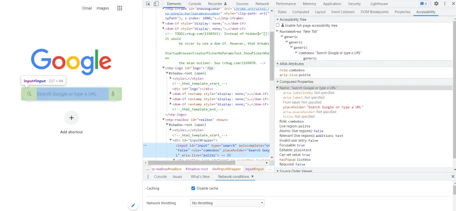
Task: Open DevTools settings gear
Action: pos(436,4)
